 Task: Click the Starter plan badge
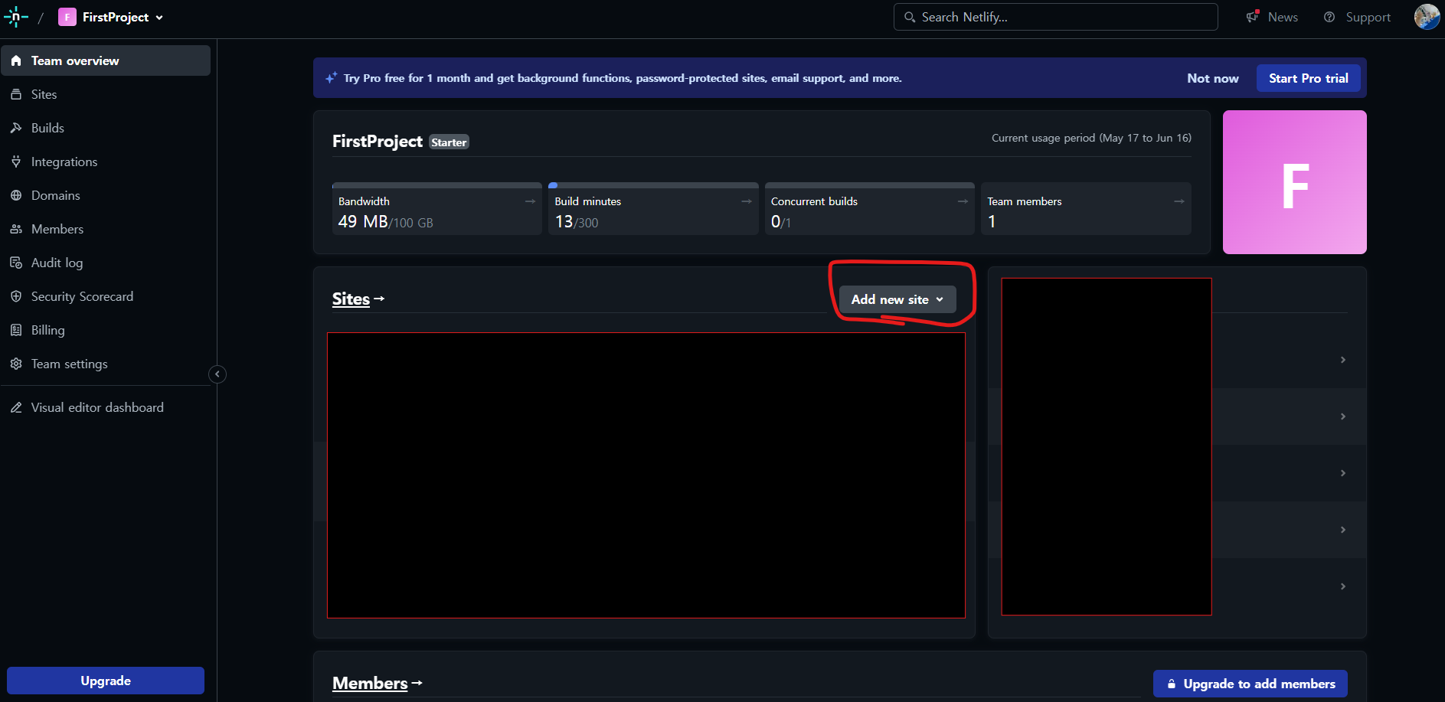[449, 142]
